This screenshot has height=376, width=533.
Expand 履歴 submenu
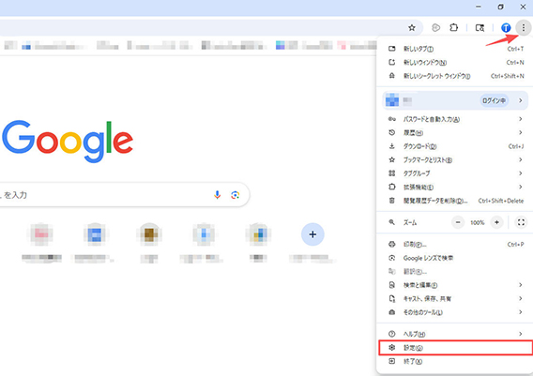pos(454,133)
